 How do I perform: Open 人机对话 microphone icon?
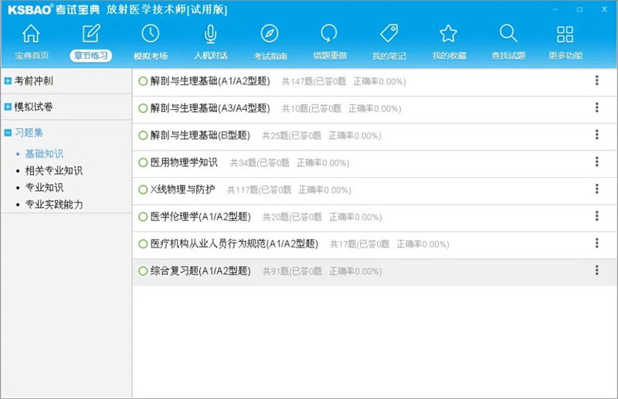(x=210, y=35)
